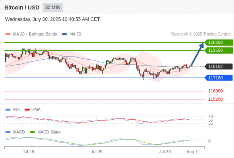Click the 118182 current price label

[x=219, y=66]
